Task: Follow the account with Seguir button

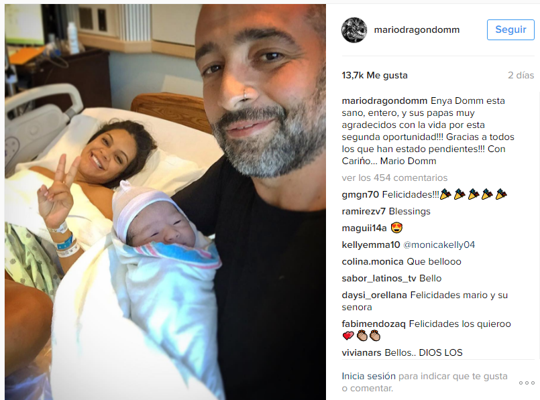Action: pos(510,29)
